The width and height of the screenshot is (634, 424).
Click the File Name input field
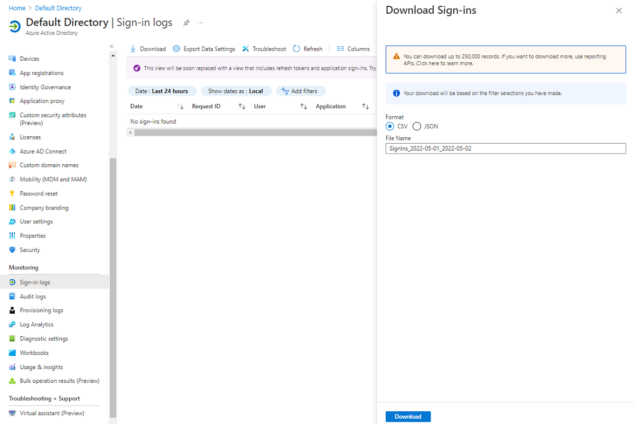[506, 148]
